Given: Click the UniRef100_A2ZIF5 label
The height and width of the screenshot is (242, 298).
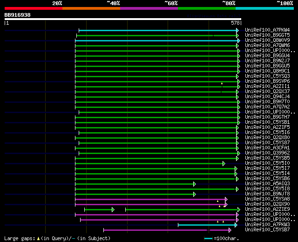Looking at the screenshot, I should pyautogui.click(x=267, y=127).
